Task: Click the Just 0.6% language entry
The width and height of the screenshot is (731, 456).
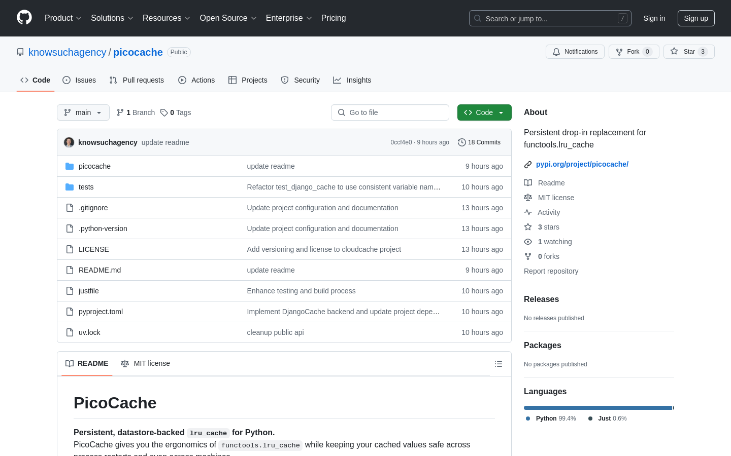Action: point(607,419)
